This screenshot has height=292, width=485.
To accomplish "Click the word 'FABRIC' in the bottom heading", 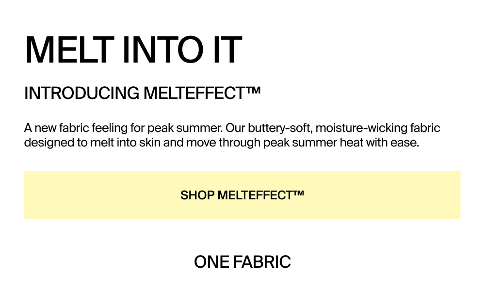I will click(x=262, y=262).
